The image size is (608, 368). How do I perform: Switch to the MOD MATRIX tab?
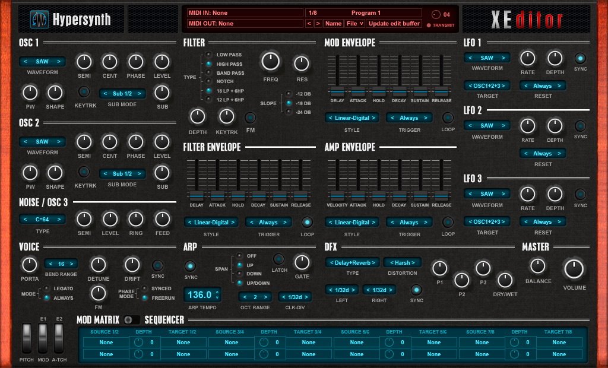[98, 320]
